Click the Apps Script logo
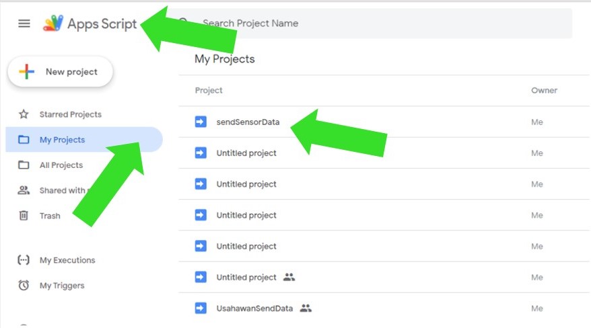591x328 pixels. coord(53,24)
